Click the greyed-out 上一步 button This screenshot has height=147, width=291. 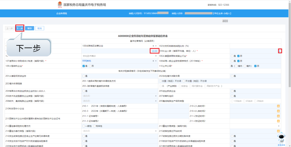point(9,28)
